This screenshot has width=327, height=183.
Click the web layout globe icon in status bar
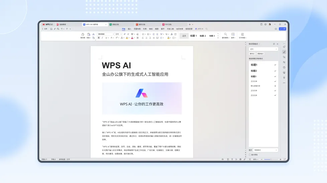click(x=240, y=159)
